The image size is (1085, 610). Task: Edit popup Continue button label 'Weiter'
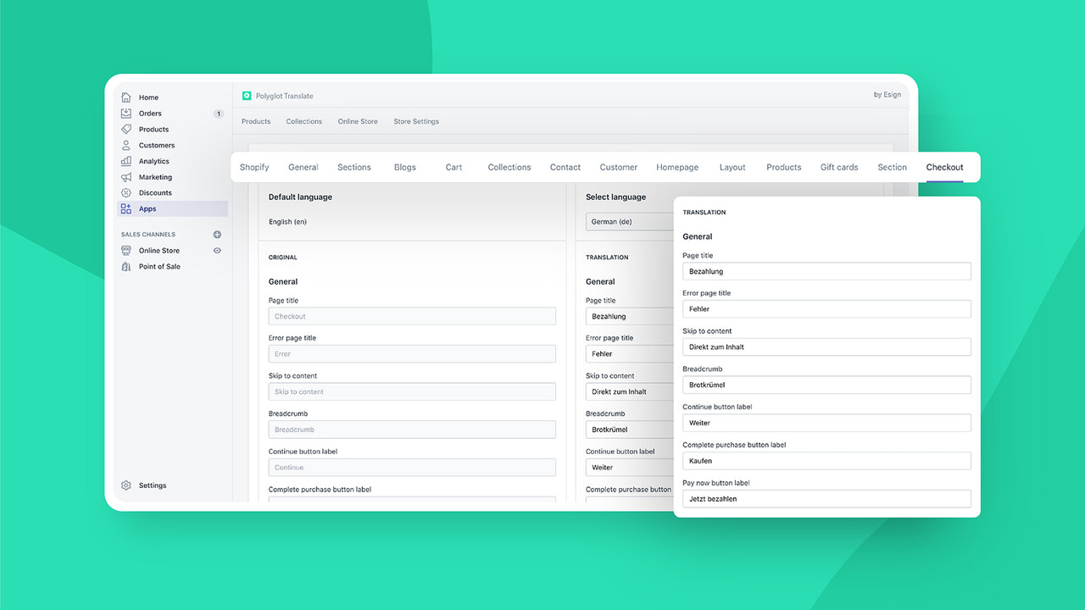click(x=826, y=423)
